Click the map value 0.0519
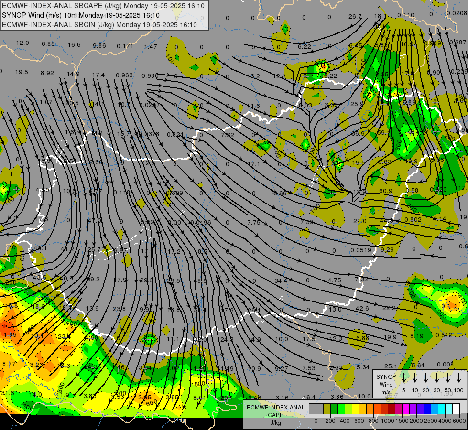468x430 pixels. point(361,250)
